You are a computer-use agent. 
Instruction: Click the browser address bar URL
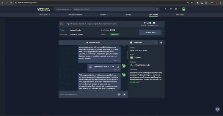point(28,3)
